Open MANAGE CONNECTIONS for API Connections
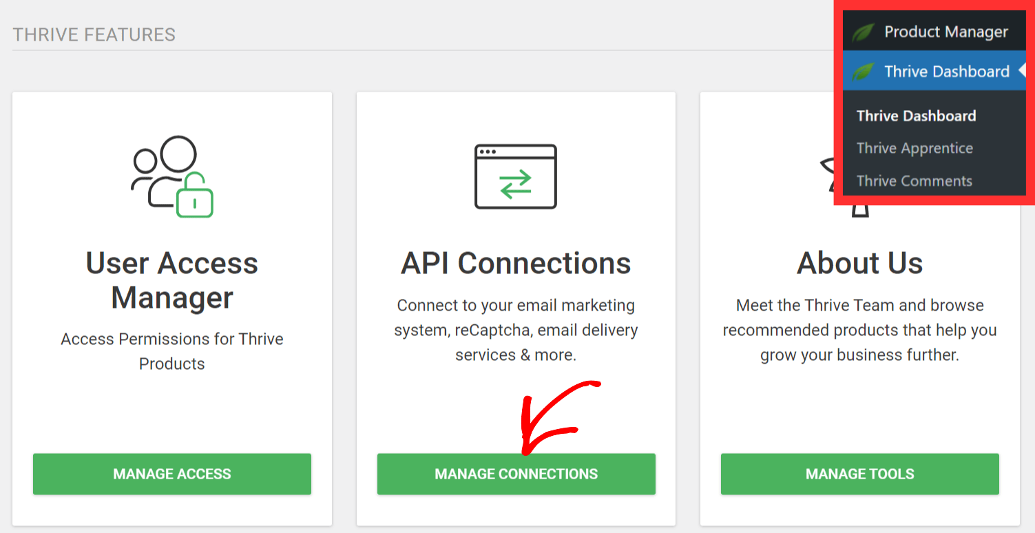This screenshot has width=1035, height=533. point(516,474)
